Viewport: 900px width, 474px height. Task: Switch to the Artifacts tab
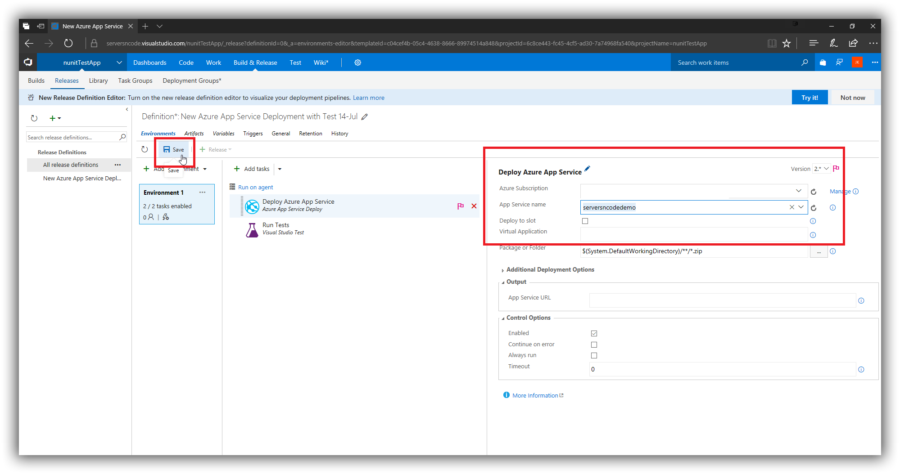tap(194, 134)
